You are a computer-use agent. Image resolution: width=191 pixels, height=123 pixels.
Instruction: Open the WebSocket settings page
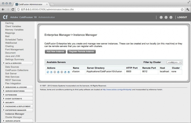[11, 43]
